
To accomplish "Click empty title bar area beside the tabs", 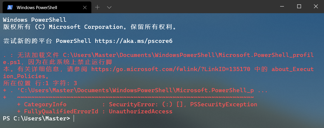I will [x=191, y=6].
